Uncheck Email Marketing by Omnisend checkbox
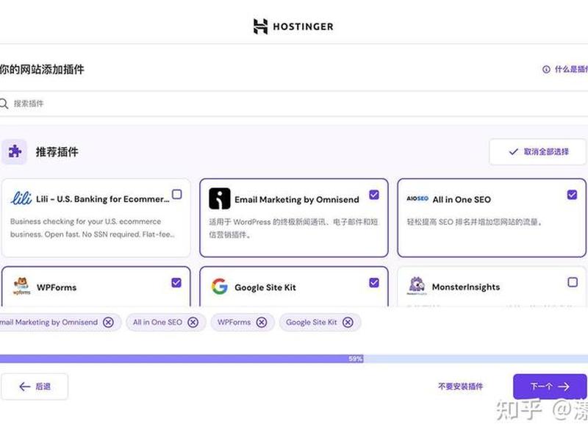This screenshot has height=441, width=588. 374,195
